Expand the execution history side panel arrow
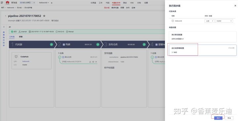Image resolution: width=238 pixels, height=121 pixels. (4, 27)
